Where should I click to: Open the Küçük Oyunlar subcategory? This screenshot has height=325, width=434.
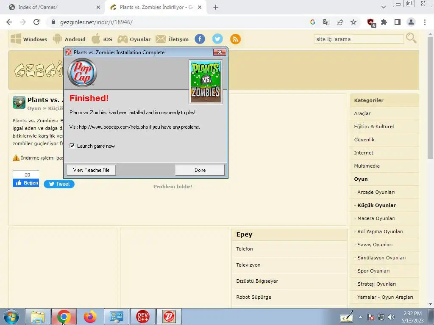(x=384, y=205)
